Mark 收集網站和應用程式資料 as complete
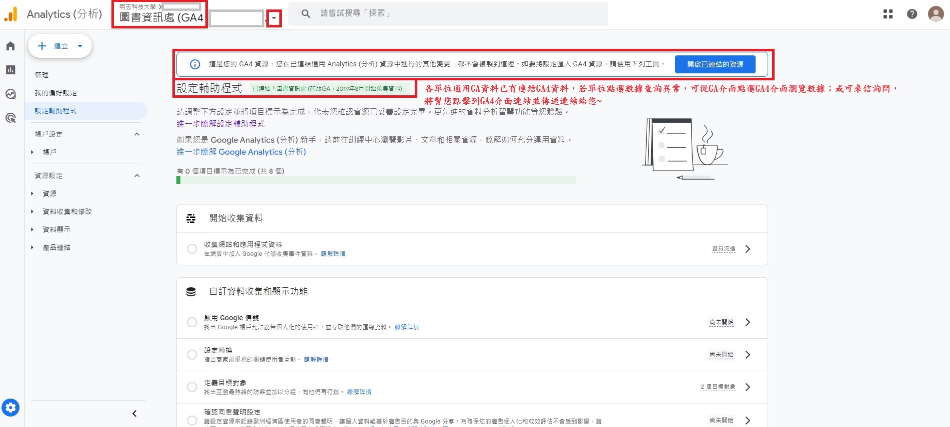This screenshot has height=427, width=950. [192, 249]
